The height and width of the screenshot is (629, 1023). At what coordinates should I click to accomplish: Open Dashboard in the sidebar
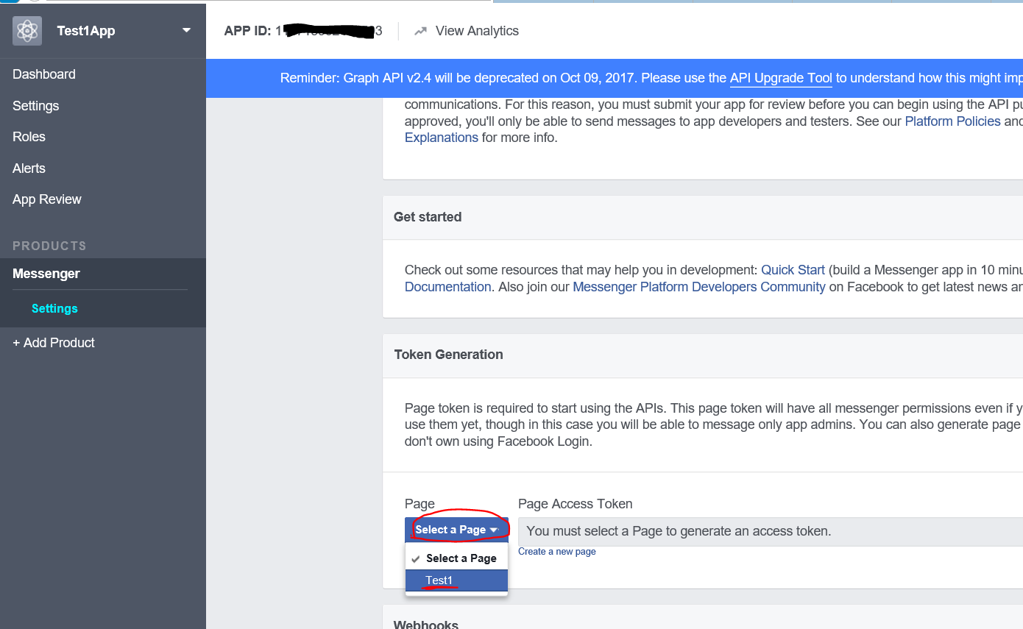click(44, 74)
